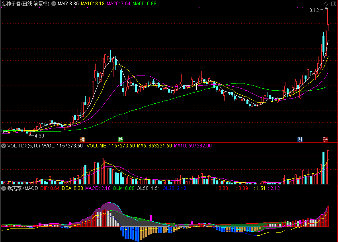
Task: Select the green MA60 label
Action: click(145, 4)
